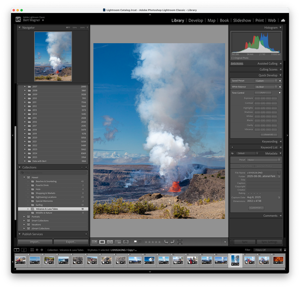Expand the Comments panel
300x288 pixels.
coord(280,216)
